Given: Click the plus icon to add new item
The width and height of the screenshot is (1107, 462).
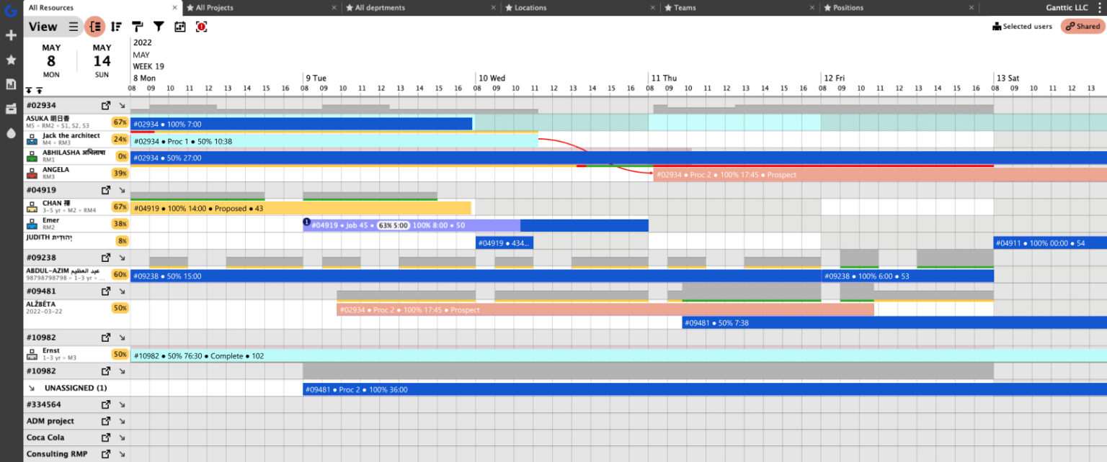Looking at the screenshot, I should click(11, 35).
